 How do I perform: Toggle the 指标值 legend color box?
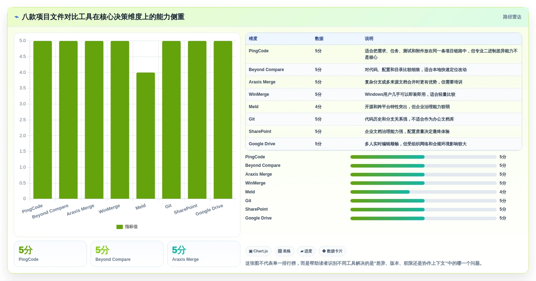tap(120, 227)
